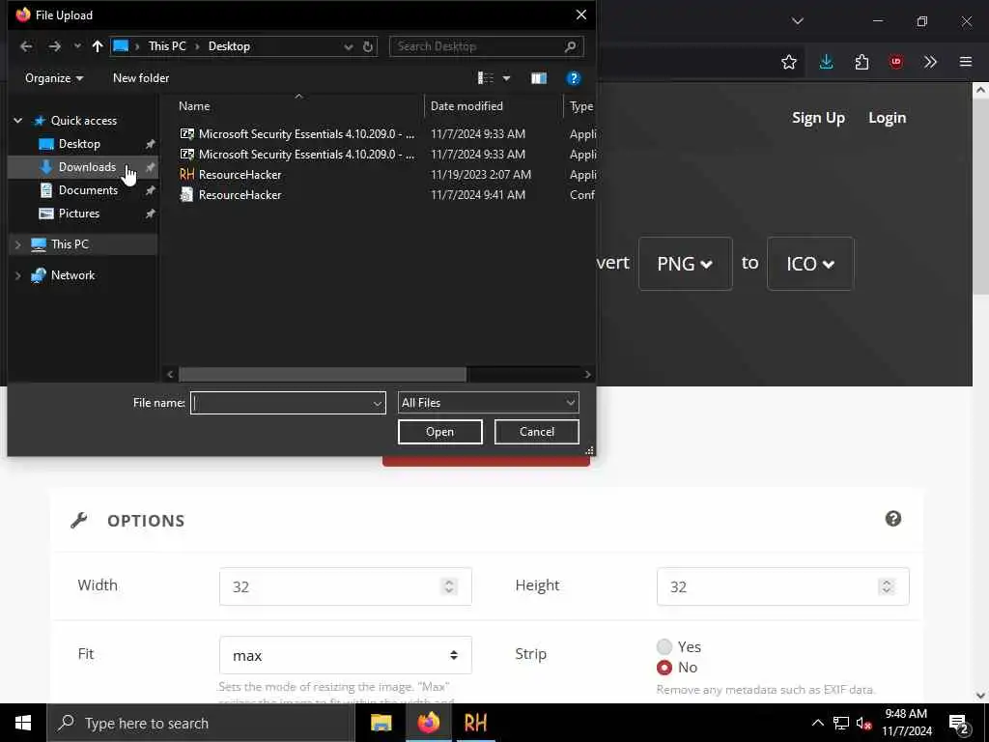Click the Cancel button
989x742 pixels.
coord(537,432)
